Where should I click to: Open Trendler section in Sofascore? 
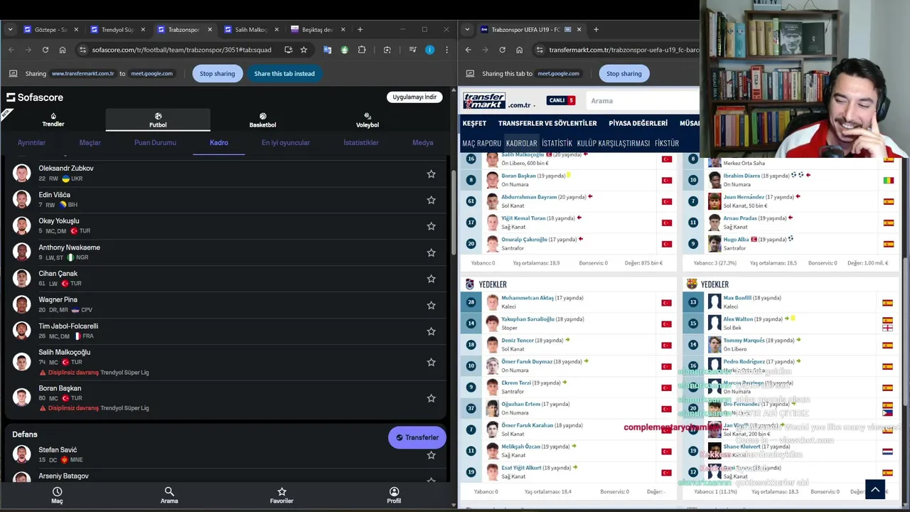coord(53,119)
